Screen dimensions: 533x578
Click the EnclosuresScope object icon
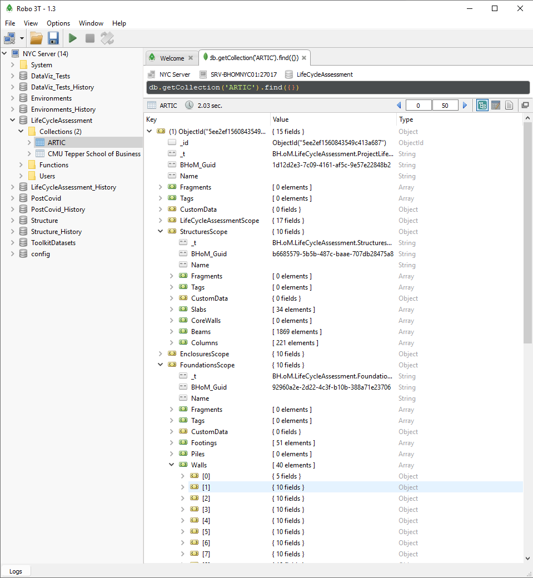(x=172, y=353)
